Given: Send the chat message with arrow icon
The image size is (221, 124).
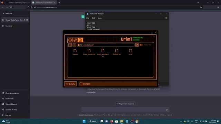Looking at the screenshot, I should (x=167, y=110).
